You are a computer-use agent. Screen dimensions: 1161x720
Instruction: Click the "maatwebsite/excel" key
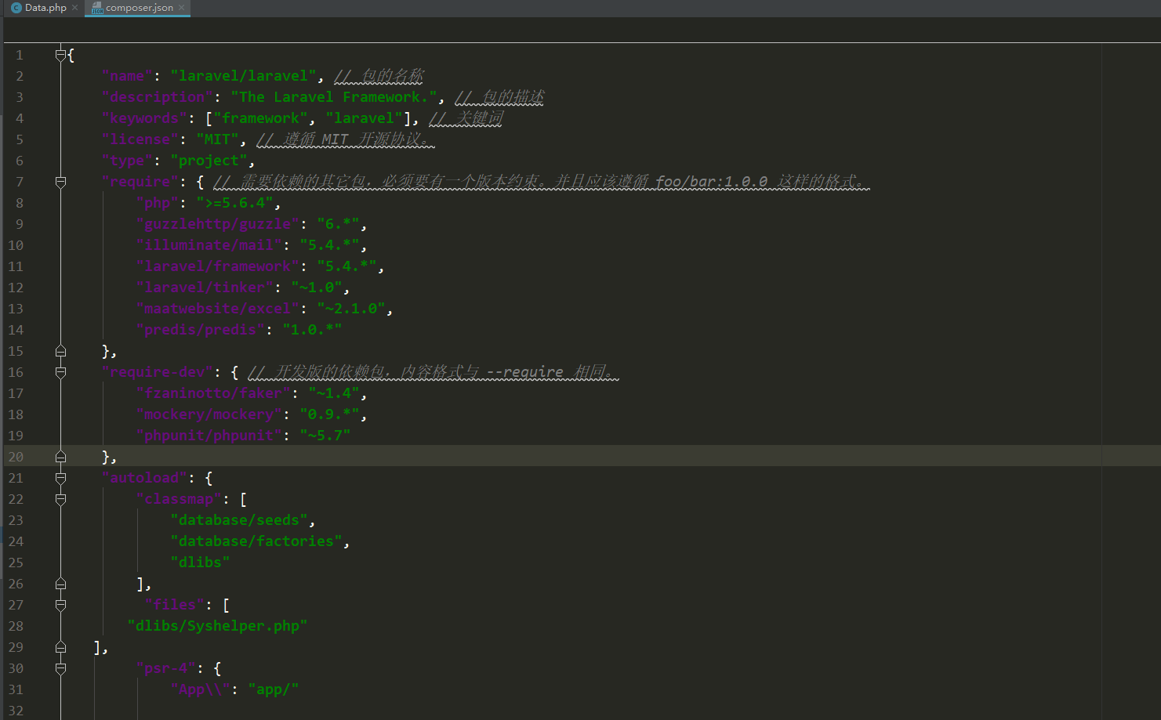click(x=217, y=309)
